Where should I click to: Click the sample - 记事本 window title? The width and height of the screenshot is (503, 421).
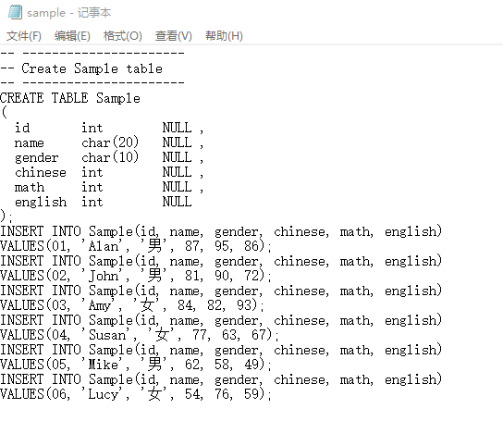[x=69, y=13]
